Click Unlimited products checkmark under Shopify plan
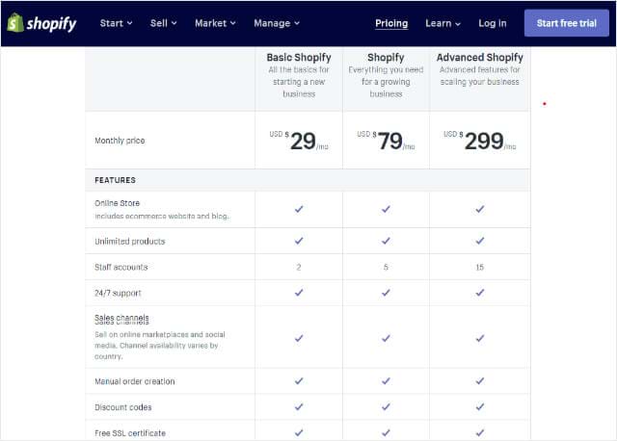The width and height of the screenshot is (617, 441). (x=386, y=241)
